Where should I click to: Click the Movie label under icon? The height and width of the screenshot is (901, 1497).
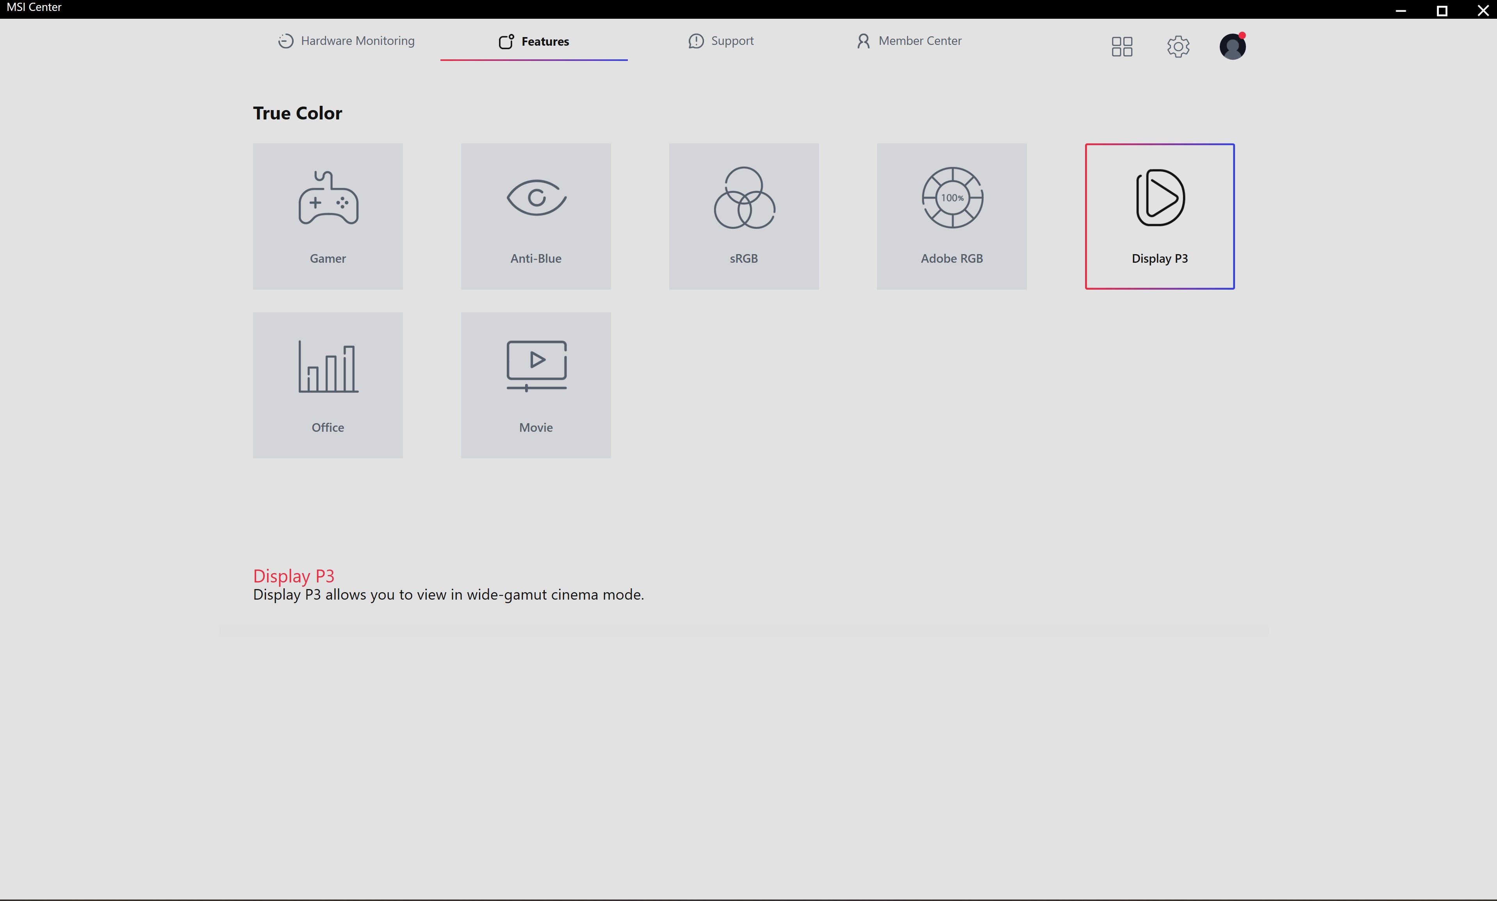(536, 427)
